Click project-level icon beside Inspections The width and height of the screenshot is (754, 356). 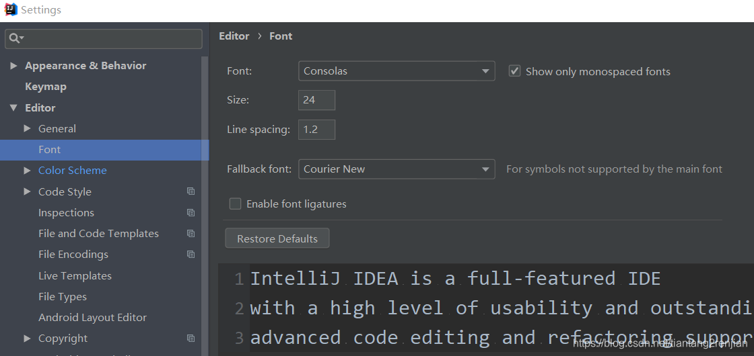point(191,212)
